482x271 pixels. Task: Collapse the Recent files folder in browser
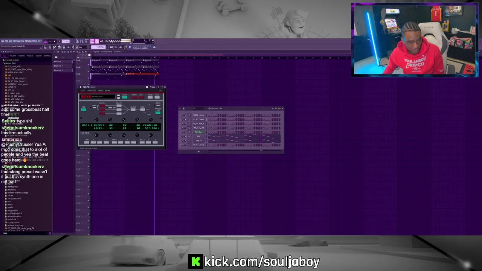[x=11, y=63]
